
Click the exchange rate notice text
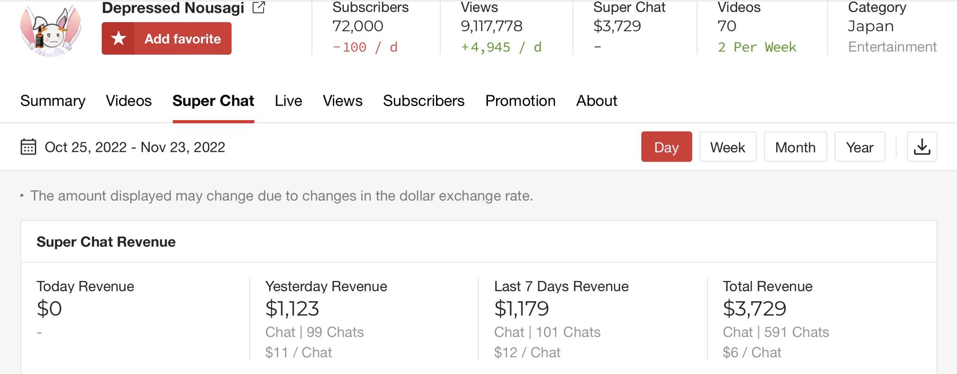point(281,196)
